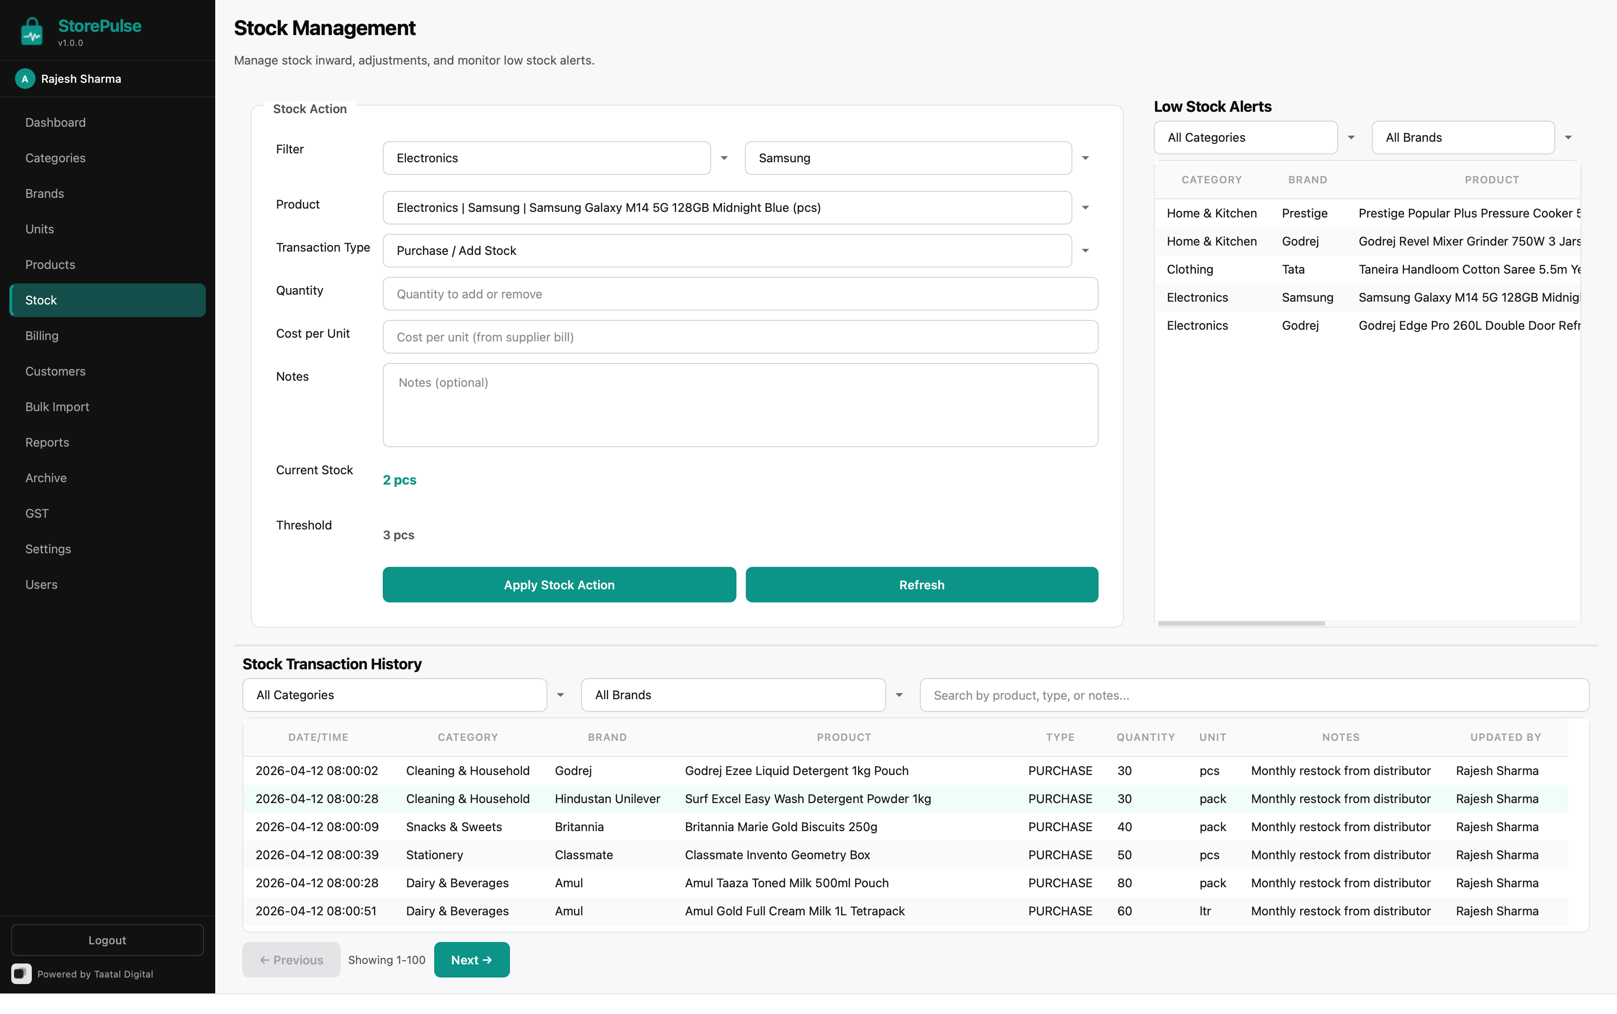
Task: Click the Godrej Ezee Liquid Detergent transaction
Action: [x=905, y=771]
